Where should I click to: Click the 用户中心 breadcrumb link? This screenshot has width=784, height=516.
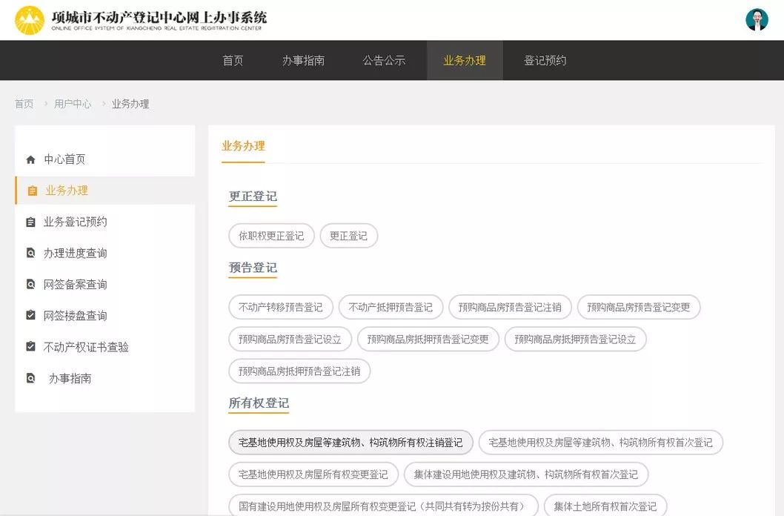[x=72, y=104]
